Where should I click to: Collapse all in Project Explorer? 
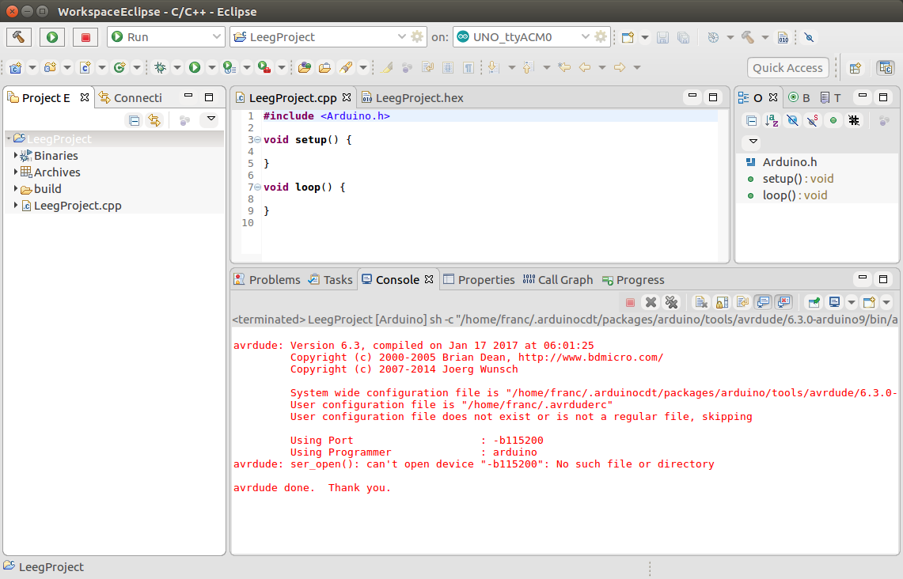(135, 120)
